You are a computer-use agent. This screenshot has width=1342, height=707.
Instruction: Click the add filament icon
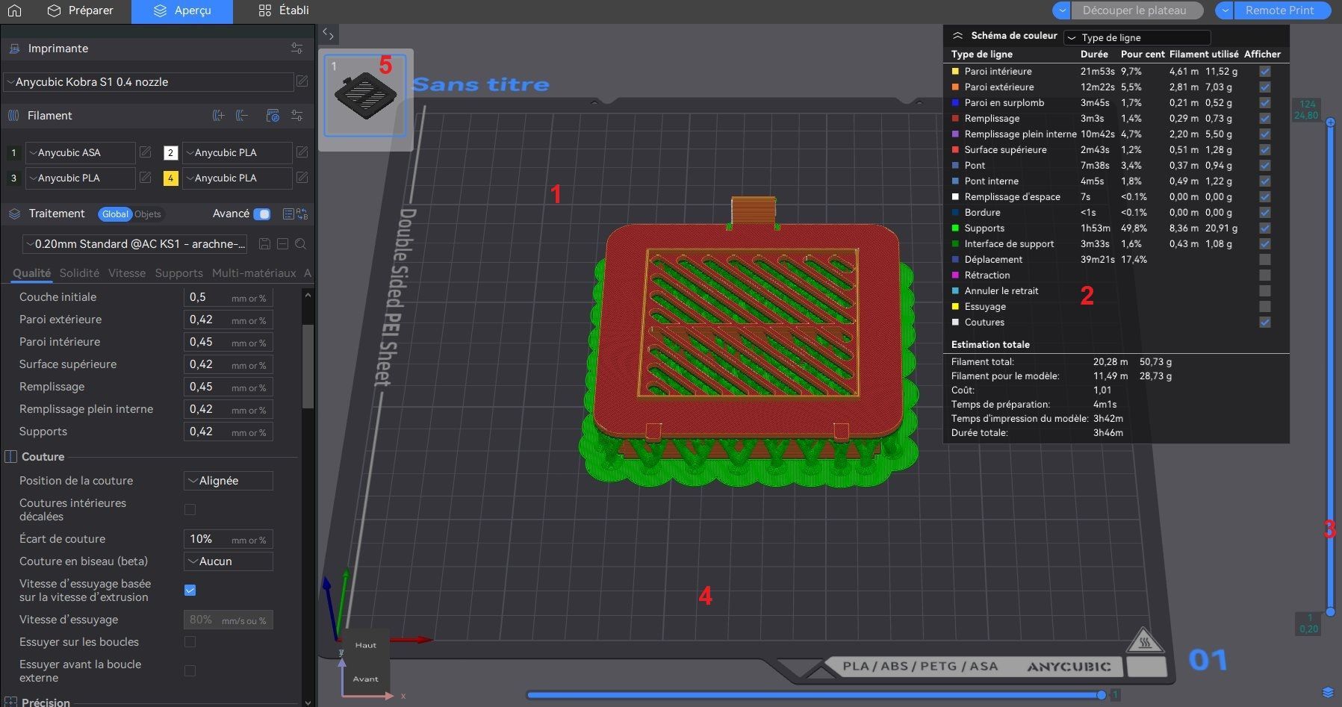coord(218,116)
